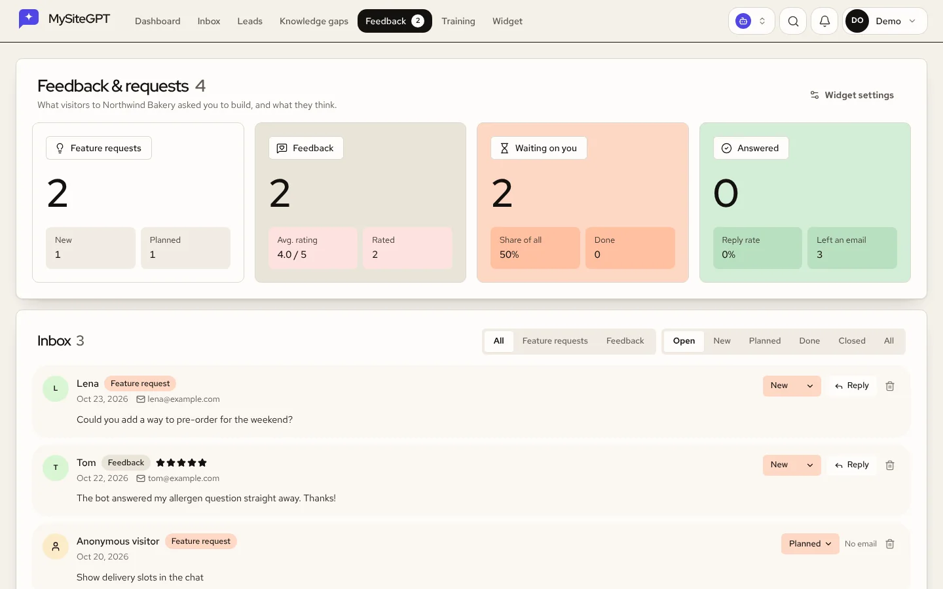Screen dimensions: 943x589
Task: Click the envelope icon beside tom@example.com
Action: coord(141,478)
